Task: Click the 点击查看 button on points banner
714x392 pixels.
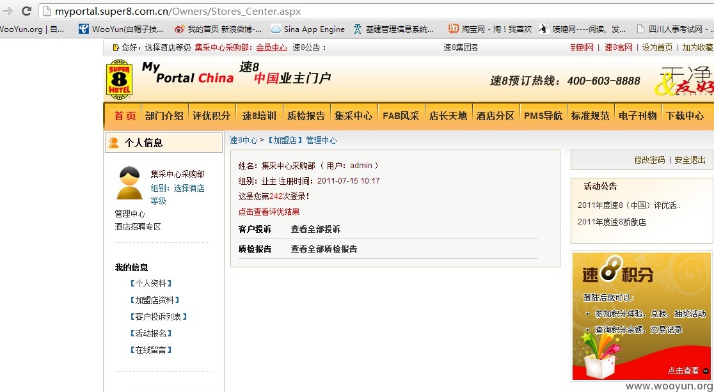Action: [688, 371]
